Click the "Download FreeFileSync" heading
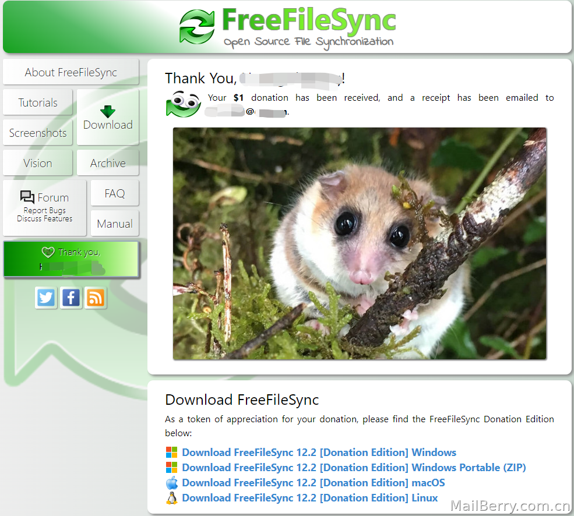Viewport: 574px width, 516px height. pos(242,400)
